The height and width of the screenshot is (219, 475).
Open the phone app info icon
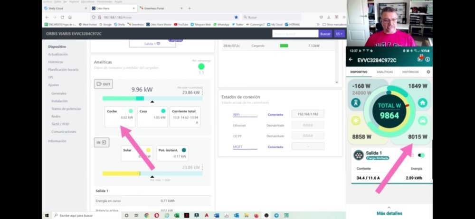(x=427, y=59)
